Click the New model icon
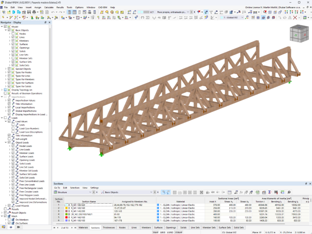 (x=4, y=12)
